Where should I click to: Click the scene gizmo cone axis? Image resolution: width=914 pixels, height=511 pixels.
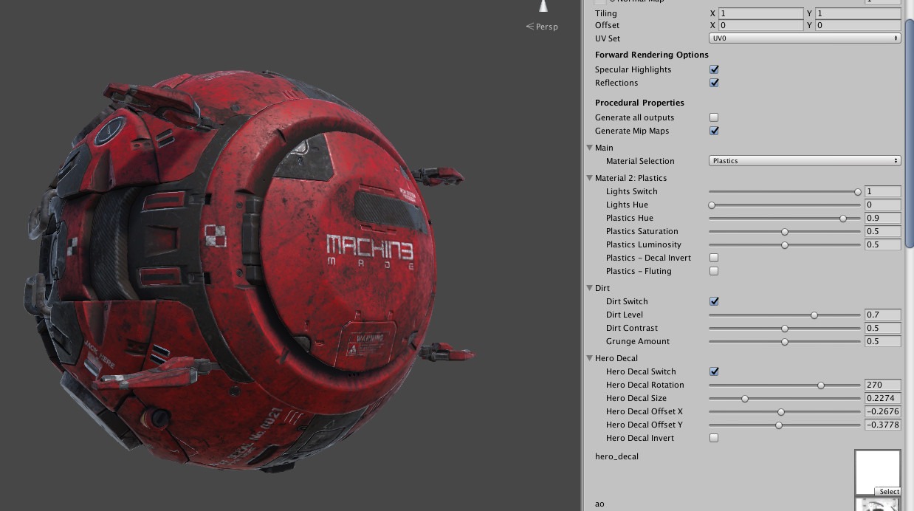tap(543, 6)
